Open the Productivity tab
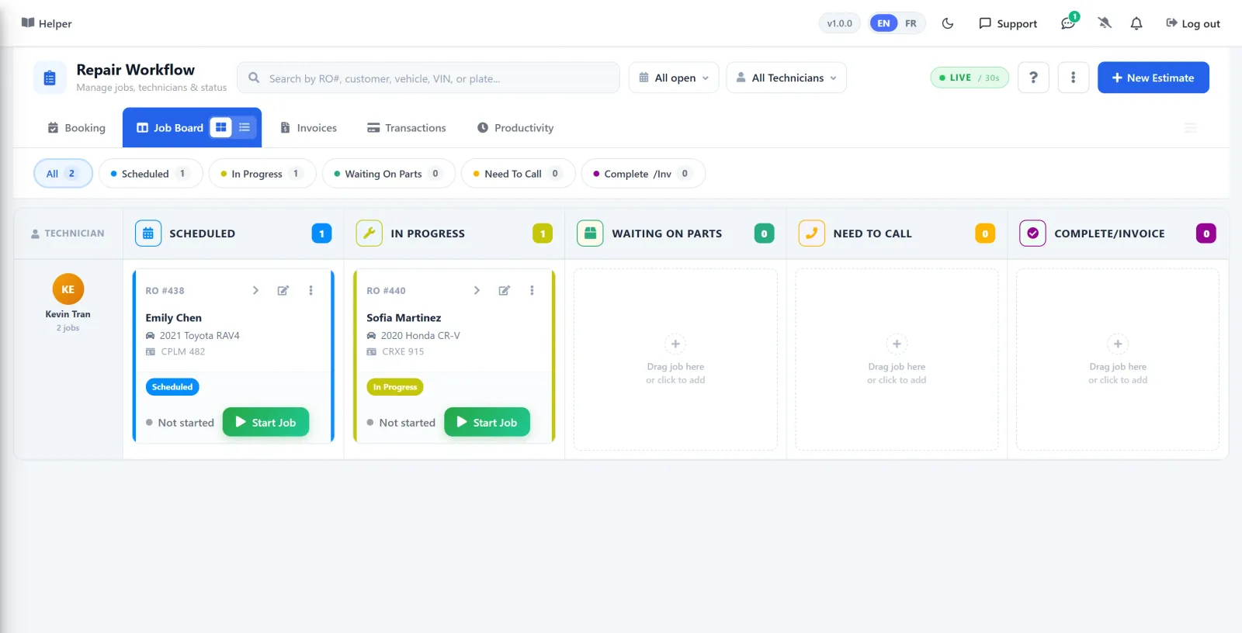Screen dimensions: 1242x633 515,128
